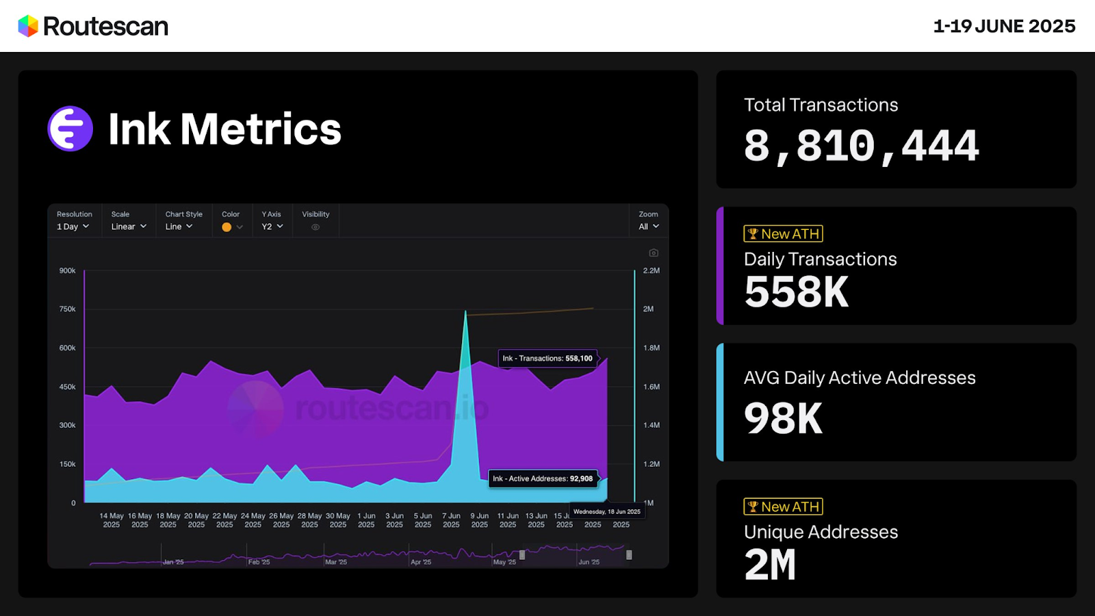
Task: Click the New ATH trophy above Unique Addresses
Action: [753, 507]
